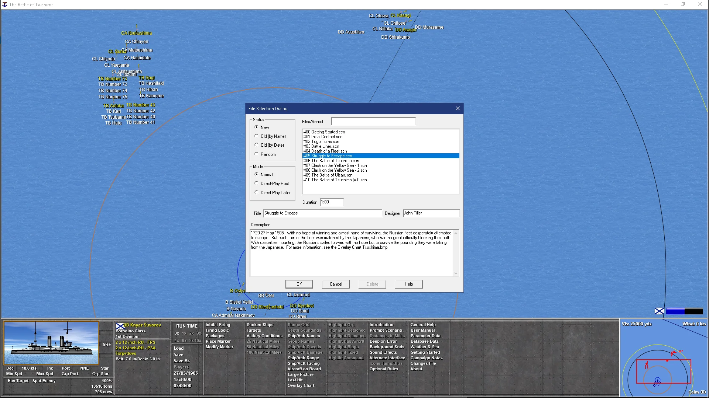Screen dimensions: 709x398
Task: Close the File Selection Dialog with X
Action: click(458, 108)
